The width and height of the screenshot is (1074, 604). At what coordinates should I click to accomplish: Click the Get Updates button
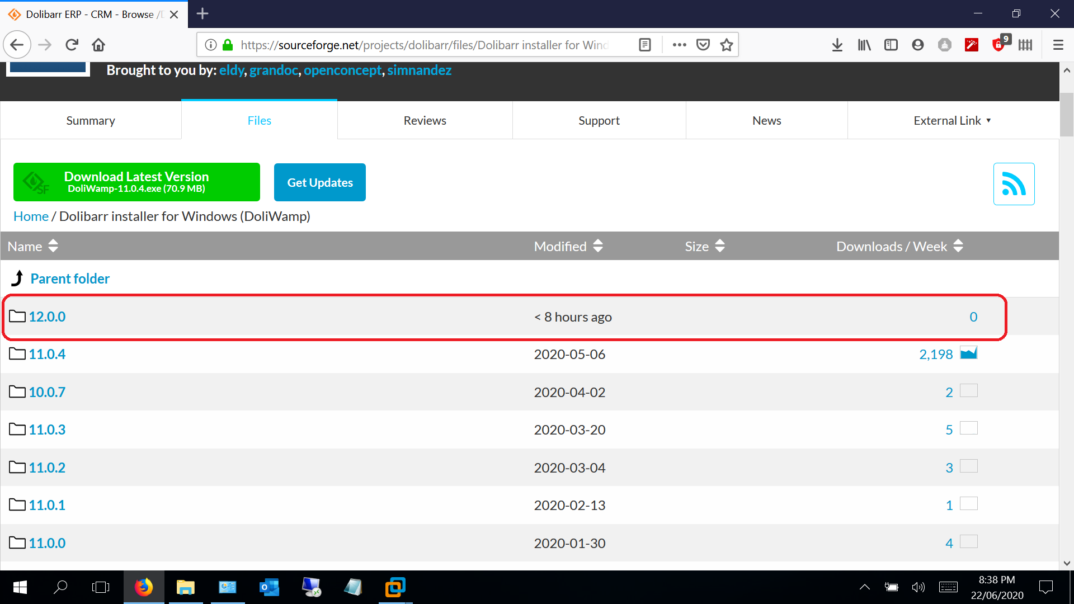point(320,182)
